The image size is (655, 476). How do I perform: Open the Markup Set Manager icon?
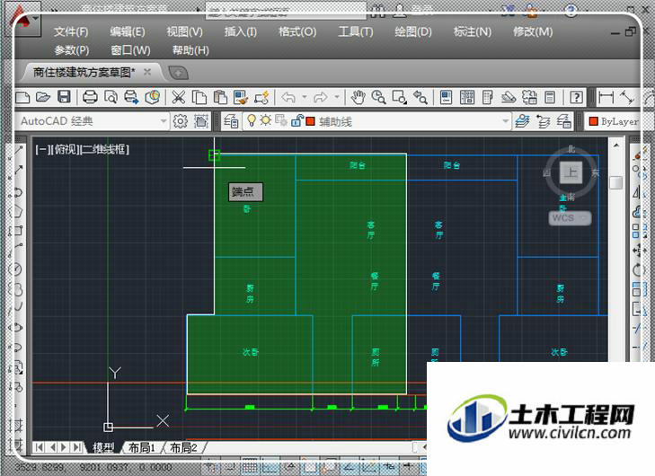[x=529, y=98]
